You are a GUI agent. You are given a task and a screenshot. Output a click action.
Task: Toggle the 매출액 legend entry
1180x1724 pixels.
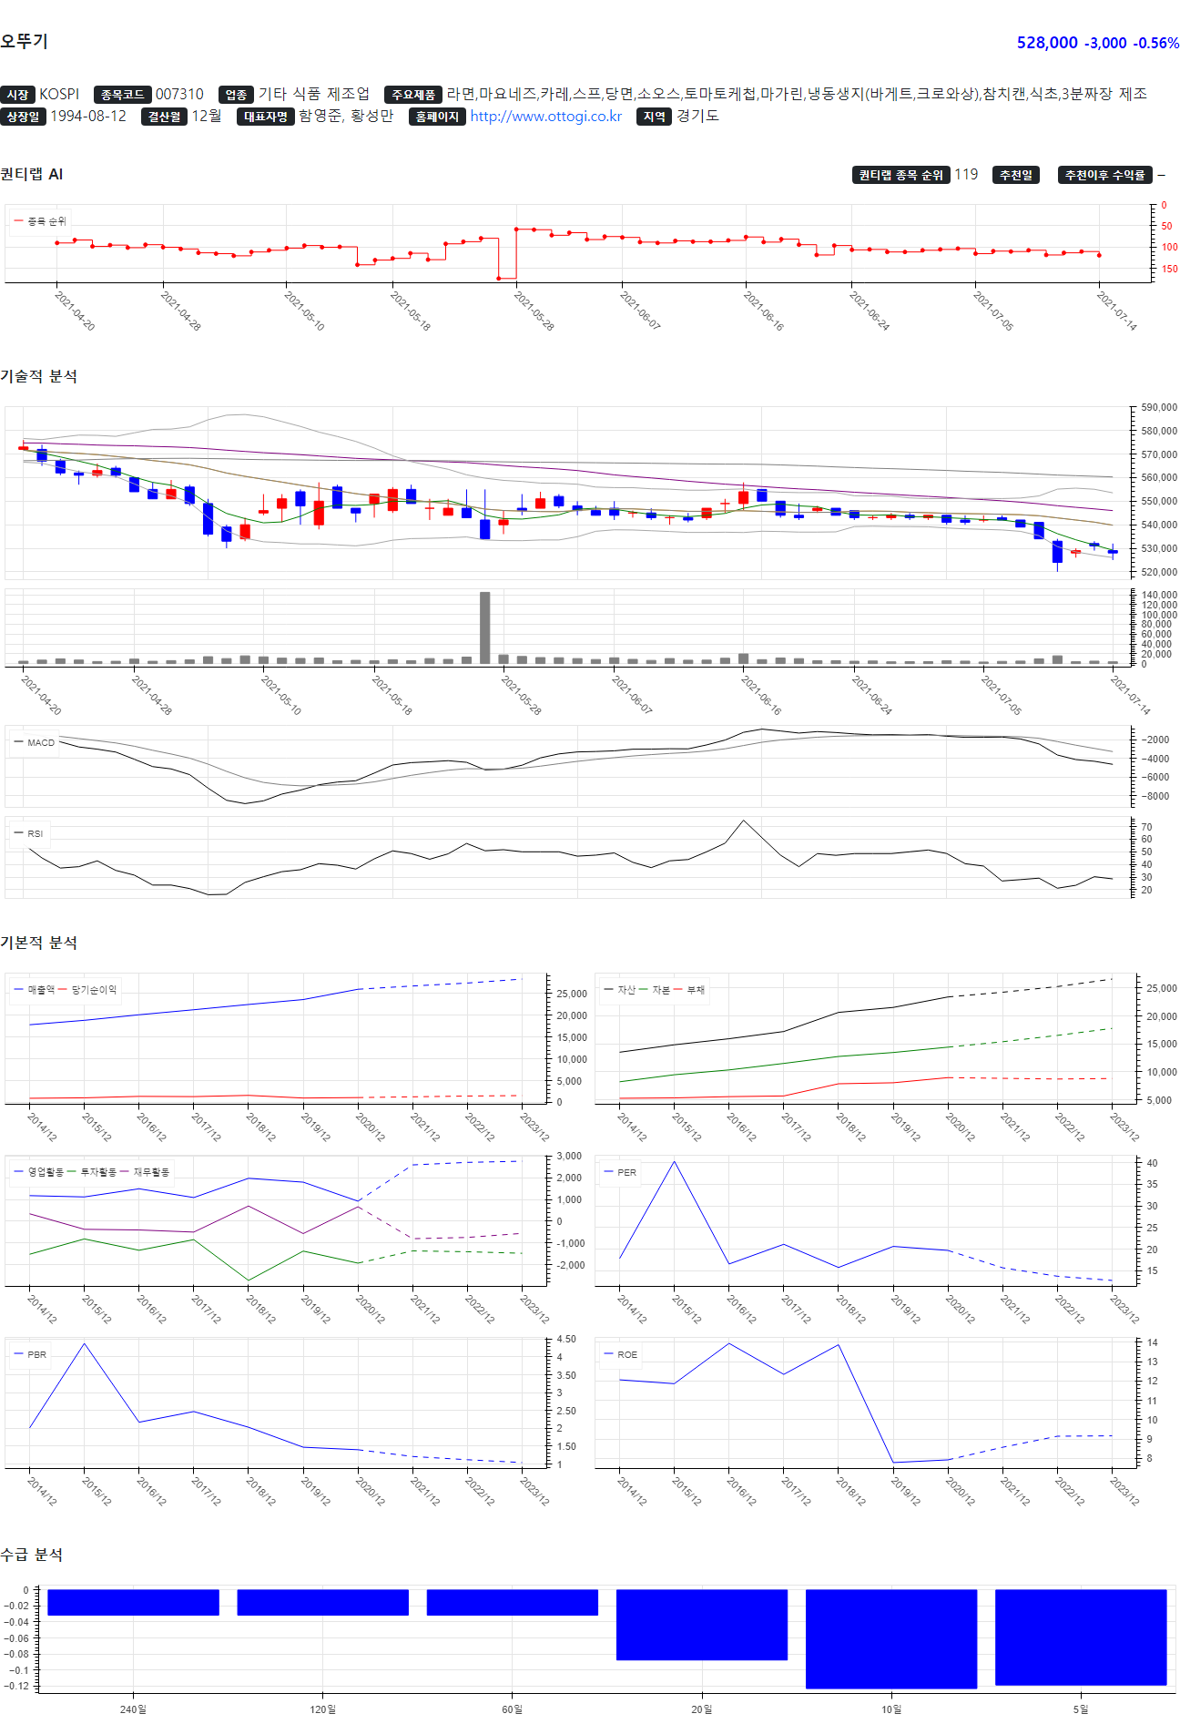click(35, 990)
